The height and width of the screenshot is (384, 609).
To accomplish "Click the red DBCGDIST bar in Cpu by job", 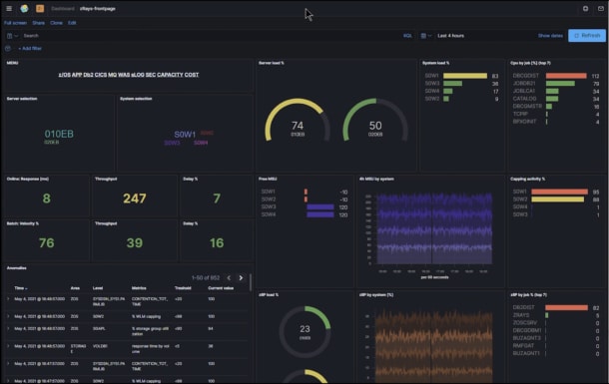I will click(x=566, y=76).
